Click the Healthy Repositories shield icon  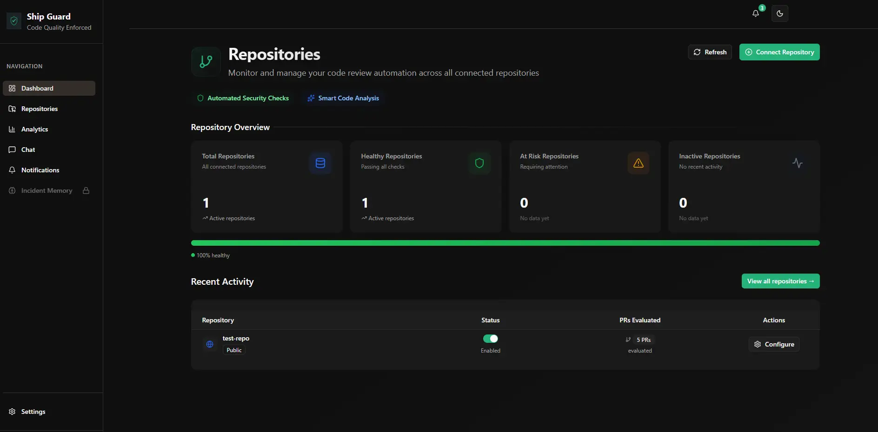[x=479, y=163]
